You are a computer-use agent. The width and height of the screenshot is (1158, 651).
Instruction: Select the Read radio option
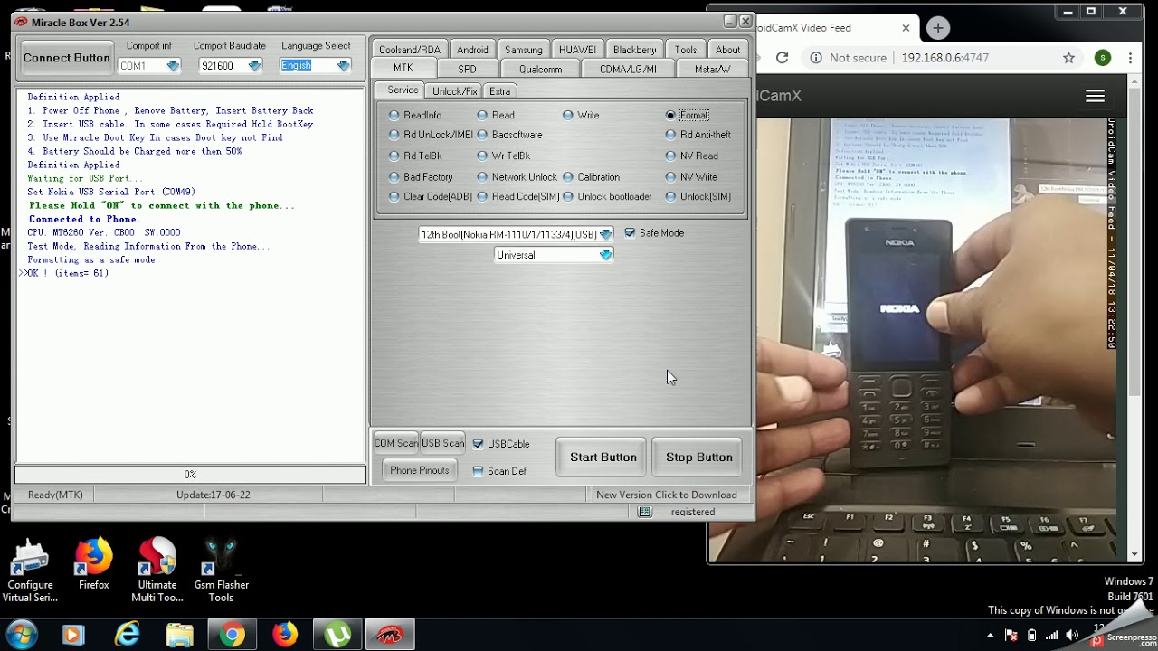[496, 115]
